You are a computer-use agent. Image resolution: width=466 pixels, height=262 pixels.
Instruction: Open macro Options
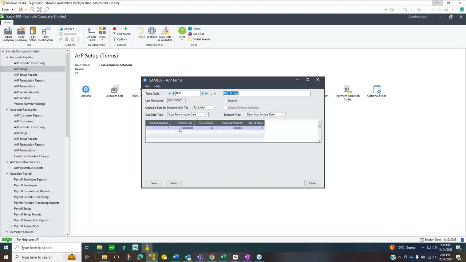click(x=120, y=39)
